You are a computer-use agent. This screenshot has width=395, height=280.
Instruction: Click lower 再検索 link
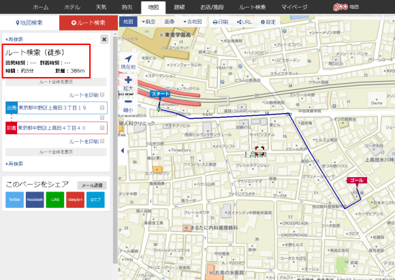tap(14, 164)
